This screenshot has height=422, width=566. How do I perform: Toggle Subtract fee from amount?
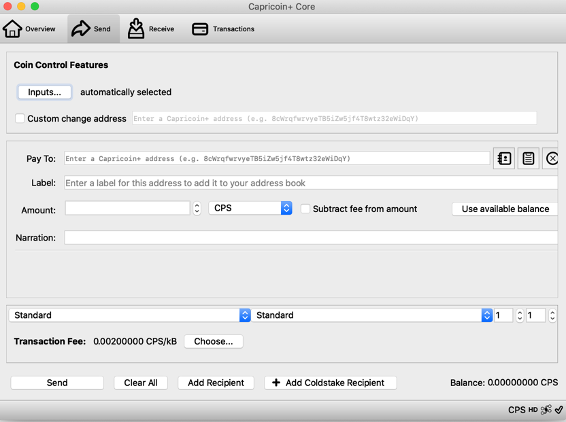click(305, 209)
